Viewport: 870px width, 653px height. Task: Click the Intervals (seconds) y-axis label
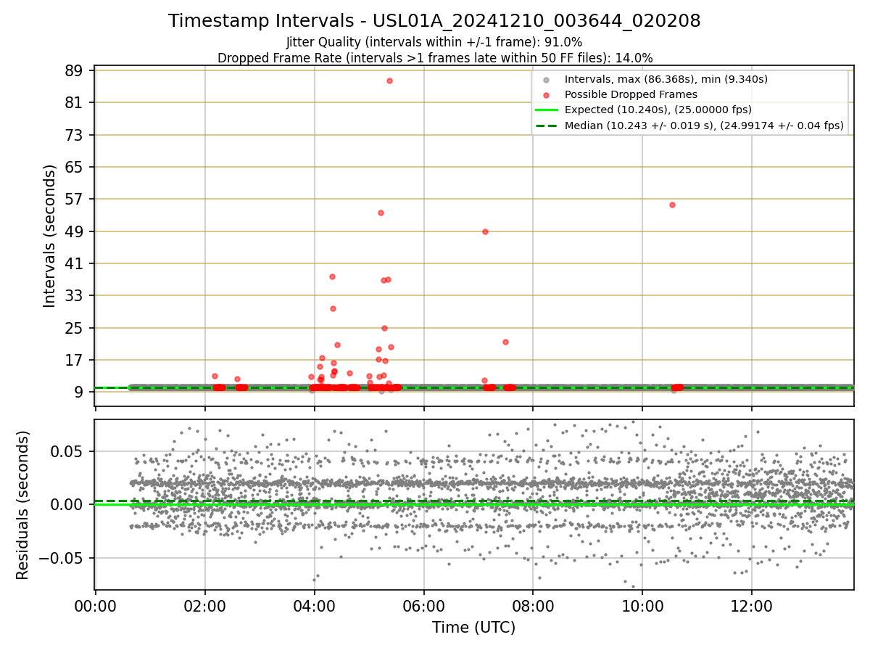(49, 236)
